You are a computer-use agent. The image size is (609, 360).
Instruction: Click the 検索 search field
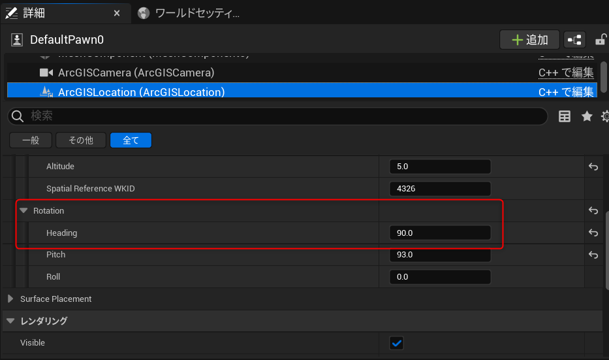(277, 116)
